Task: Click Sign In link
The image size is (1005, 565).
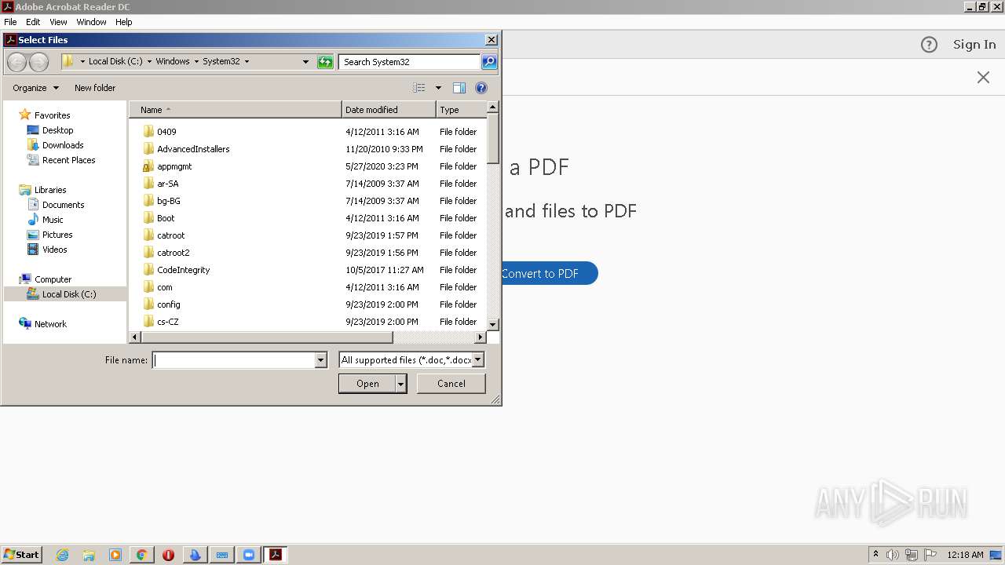Action: (974, 45)
